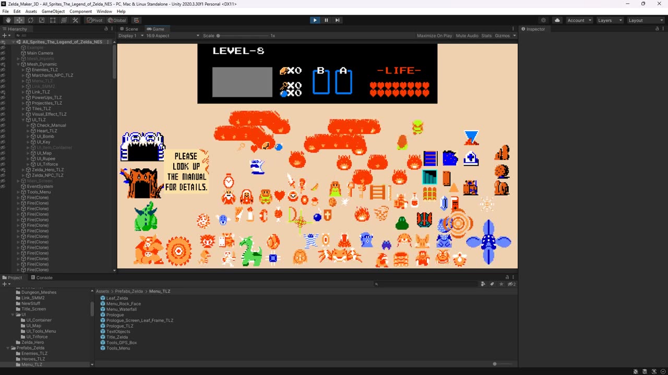
Task: Toggle the grid snapping icon
Action: coord(136,20)
